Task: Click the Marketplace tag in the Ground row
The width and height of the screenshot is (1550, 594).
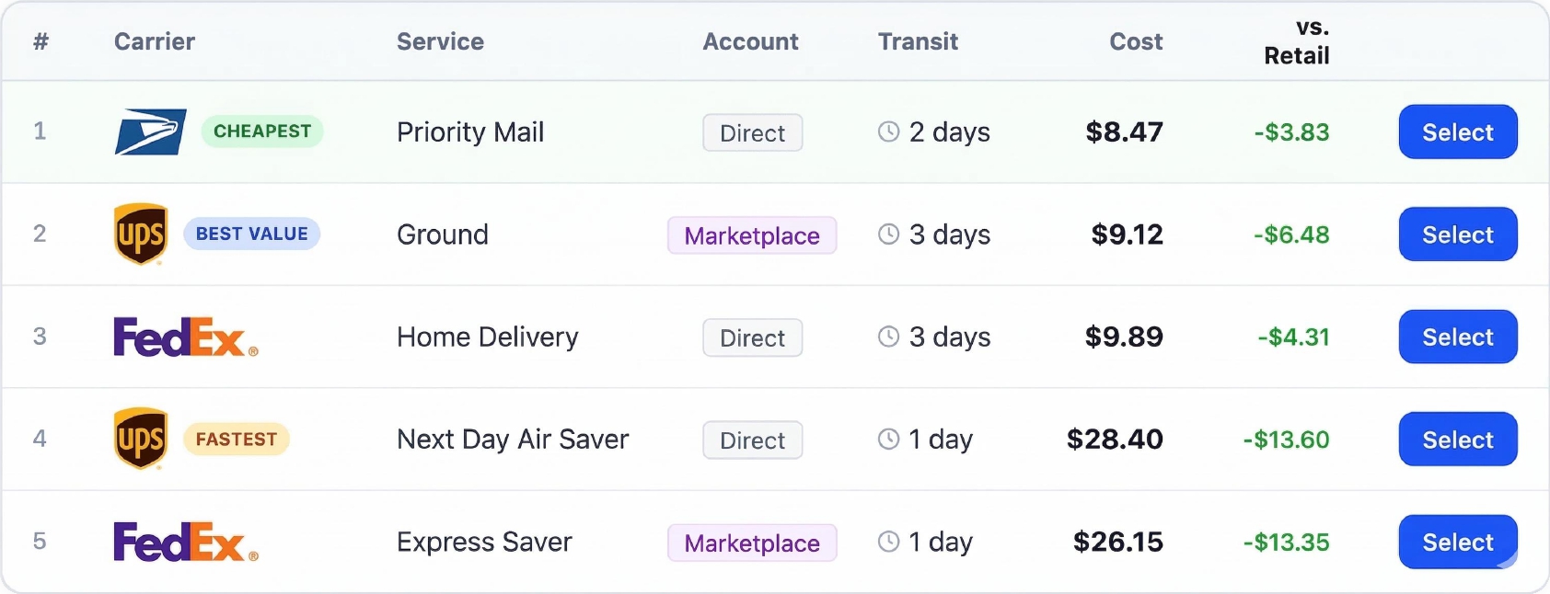Action: point(752,235)
